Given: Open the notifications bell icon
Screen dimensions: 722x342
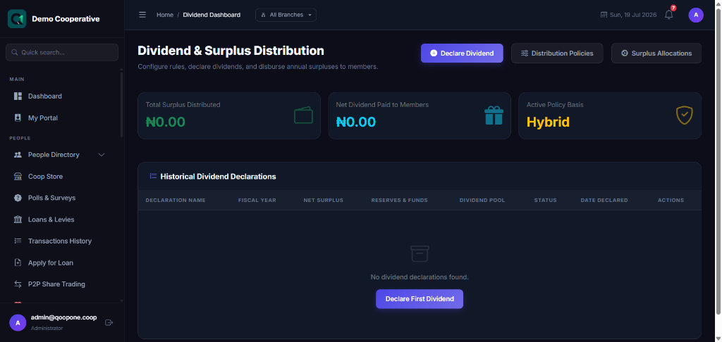Looking at the screenshot, I should [669, 15].
